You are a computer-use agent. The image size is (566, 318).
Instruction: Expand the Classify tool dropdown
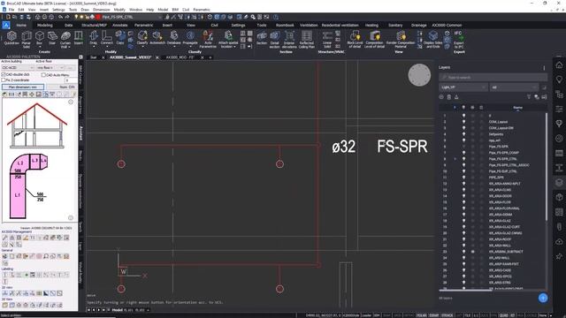tap(142, 47)
